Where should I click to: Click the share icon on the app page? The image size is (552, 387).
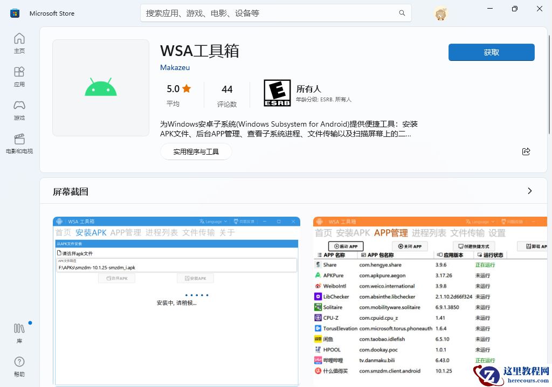pyautogui.click(x=526, y=151)
